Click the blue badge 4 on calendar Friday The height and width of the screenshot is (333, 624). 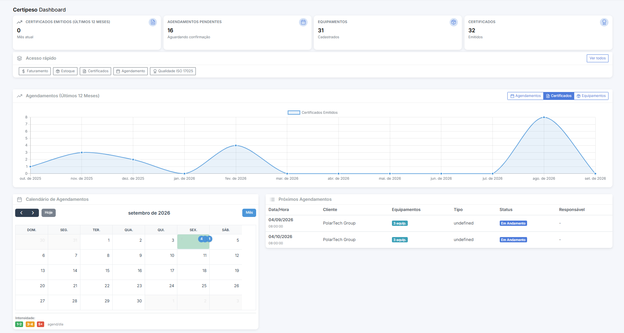coord(201,239)
